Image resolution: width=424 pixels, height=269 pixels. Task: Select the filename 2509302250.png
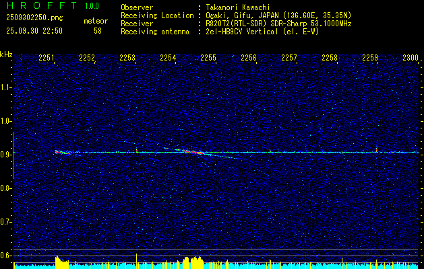click(x=34, y=17)
